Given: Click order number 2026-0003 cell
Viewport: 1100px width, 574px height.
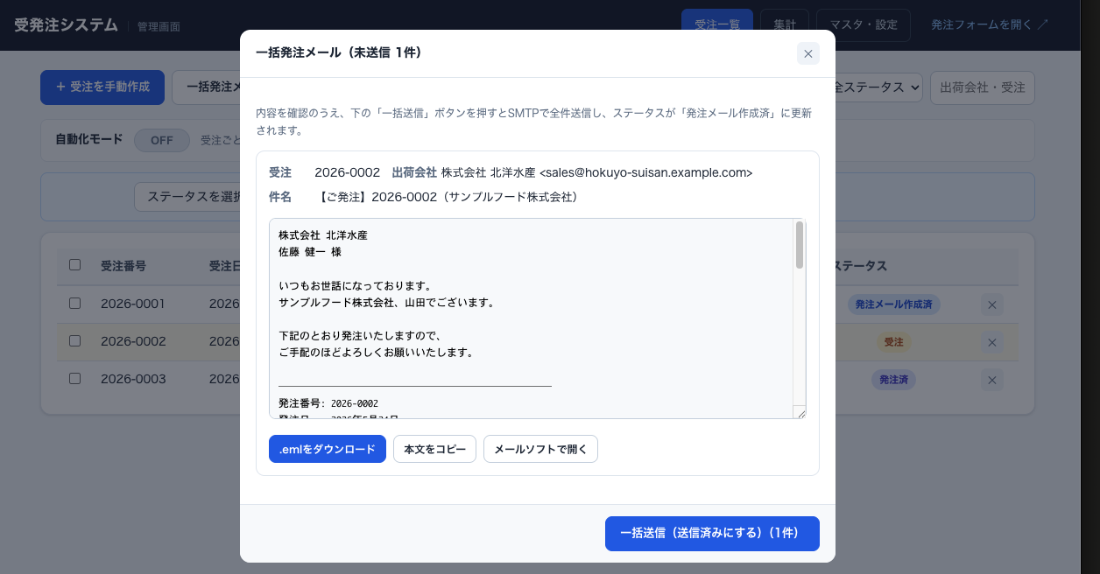Looking at the screenshot, I should 133,379.
